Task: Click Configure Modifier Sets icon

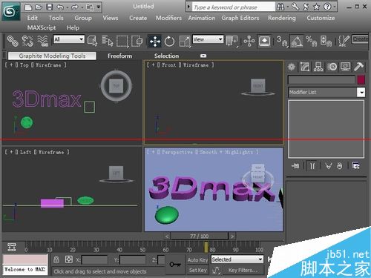Action: [355, 166]
